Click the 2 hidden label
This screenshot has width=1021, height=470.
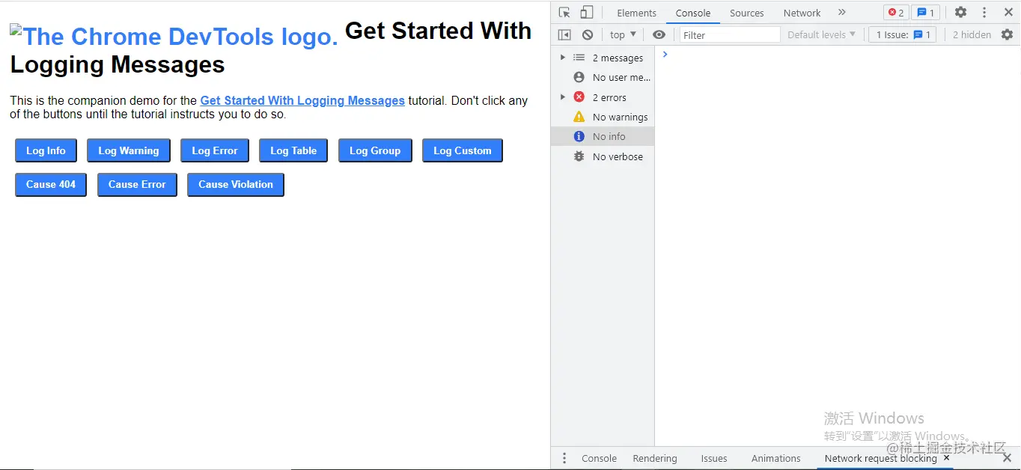pos(972,34)
